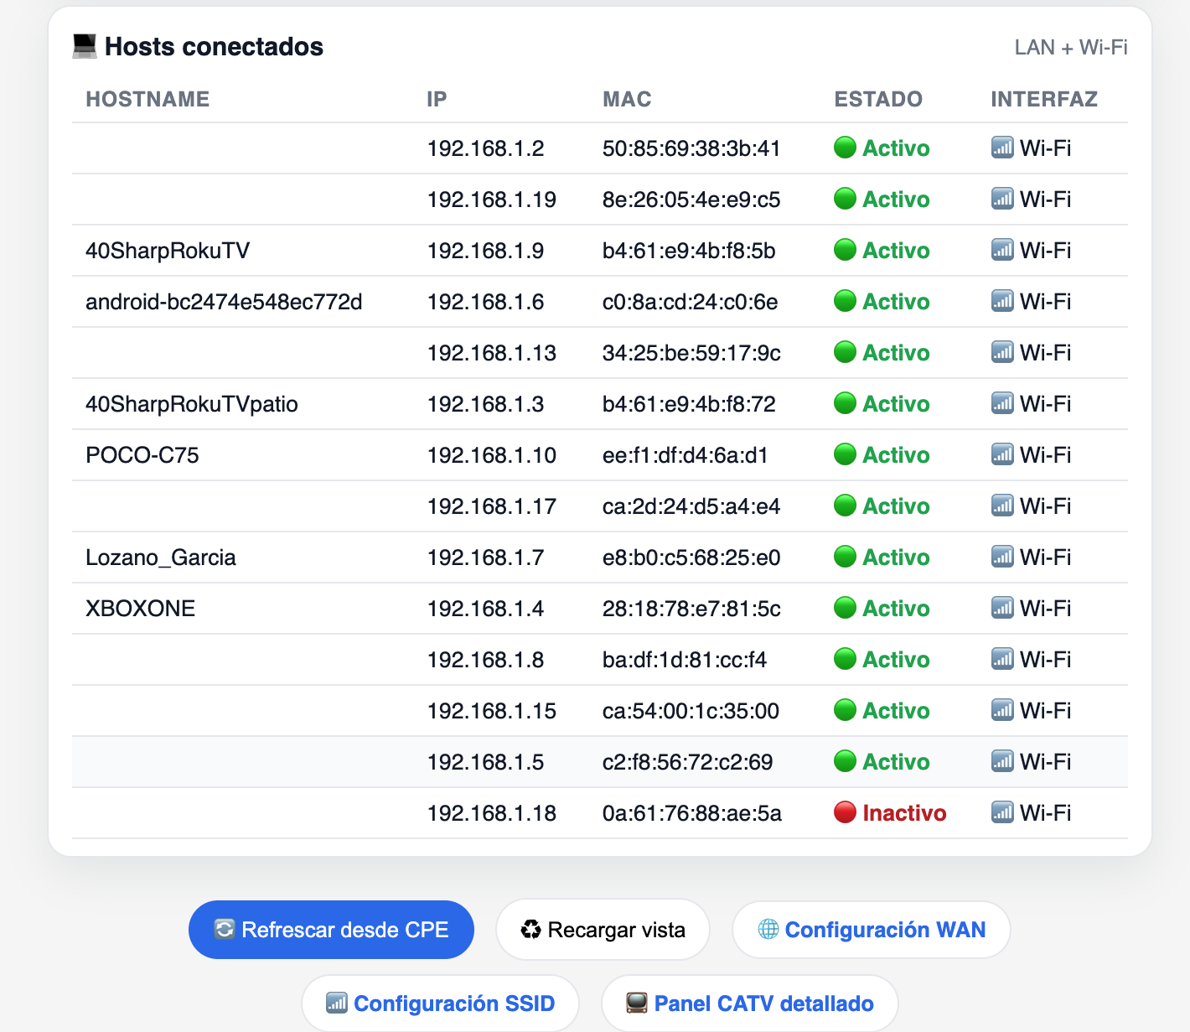Click the laptop icon beside Hosts conectados
Viewport: 1190px width, 1032px height.
pyautogui.click(x=85, y=46)
